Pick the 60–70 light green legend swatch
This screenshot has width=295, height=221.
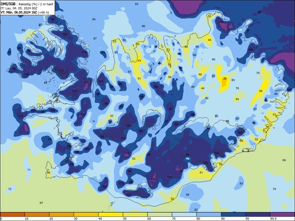(160, 215)
